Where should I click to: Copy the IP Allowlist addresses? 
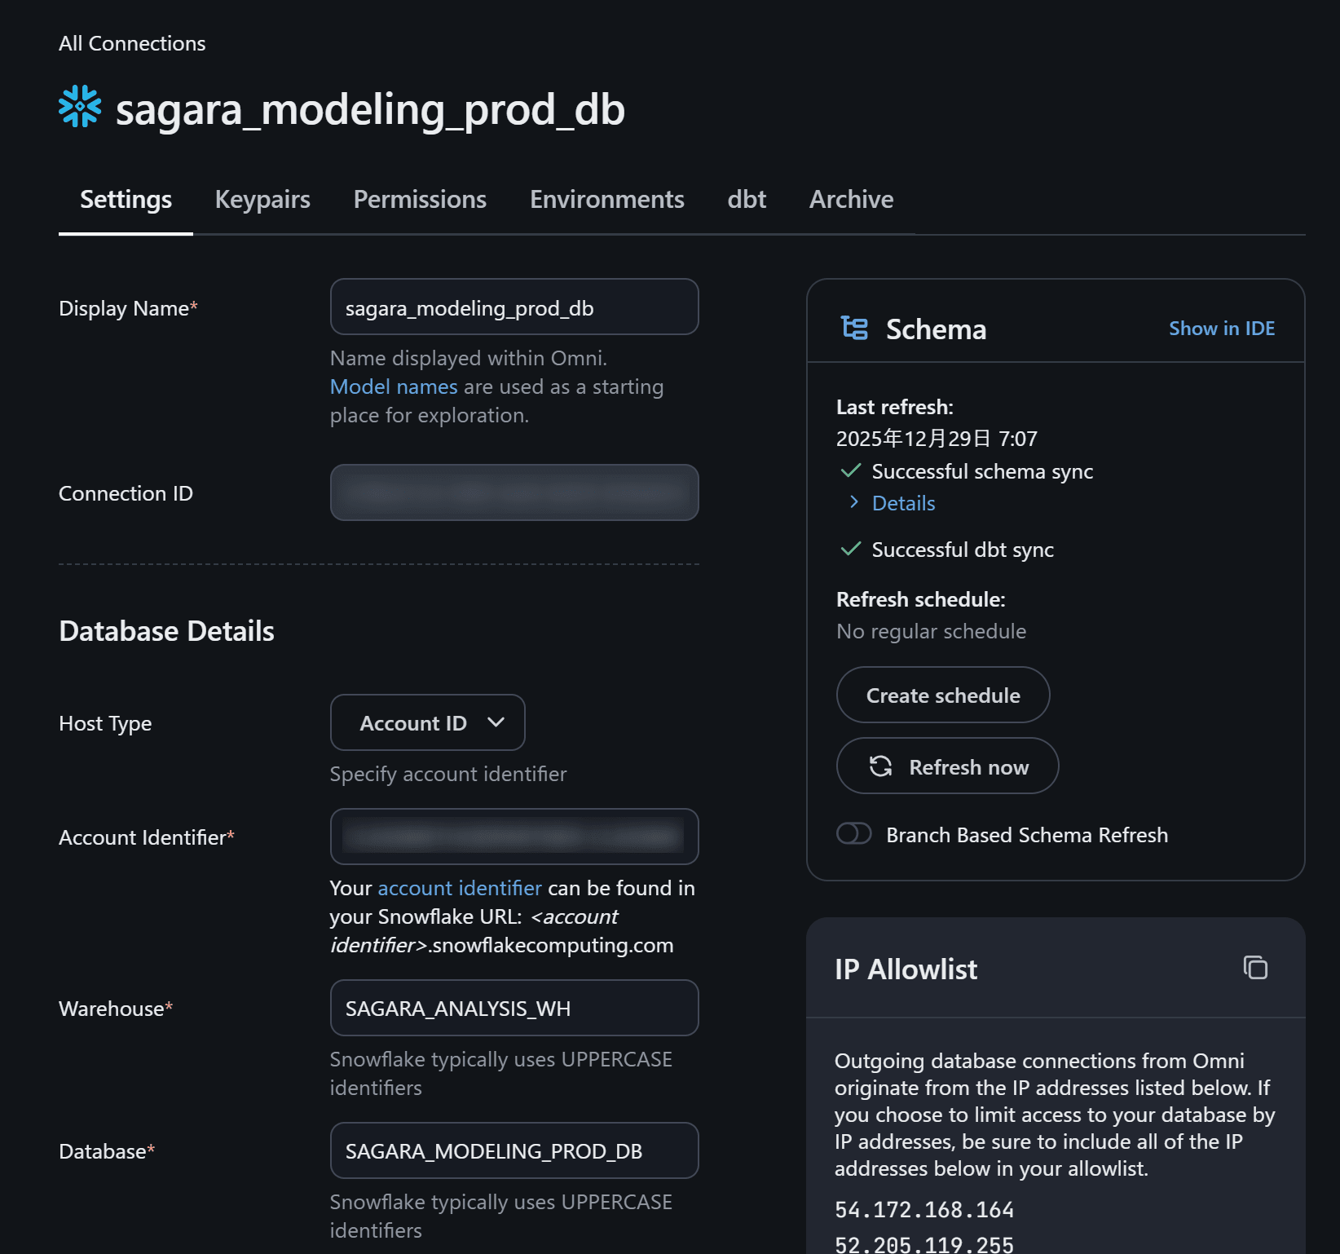[x=1254, y=968]
